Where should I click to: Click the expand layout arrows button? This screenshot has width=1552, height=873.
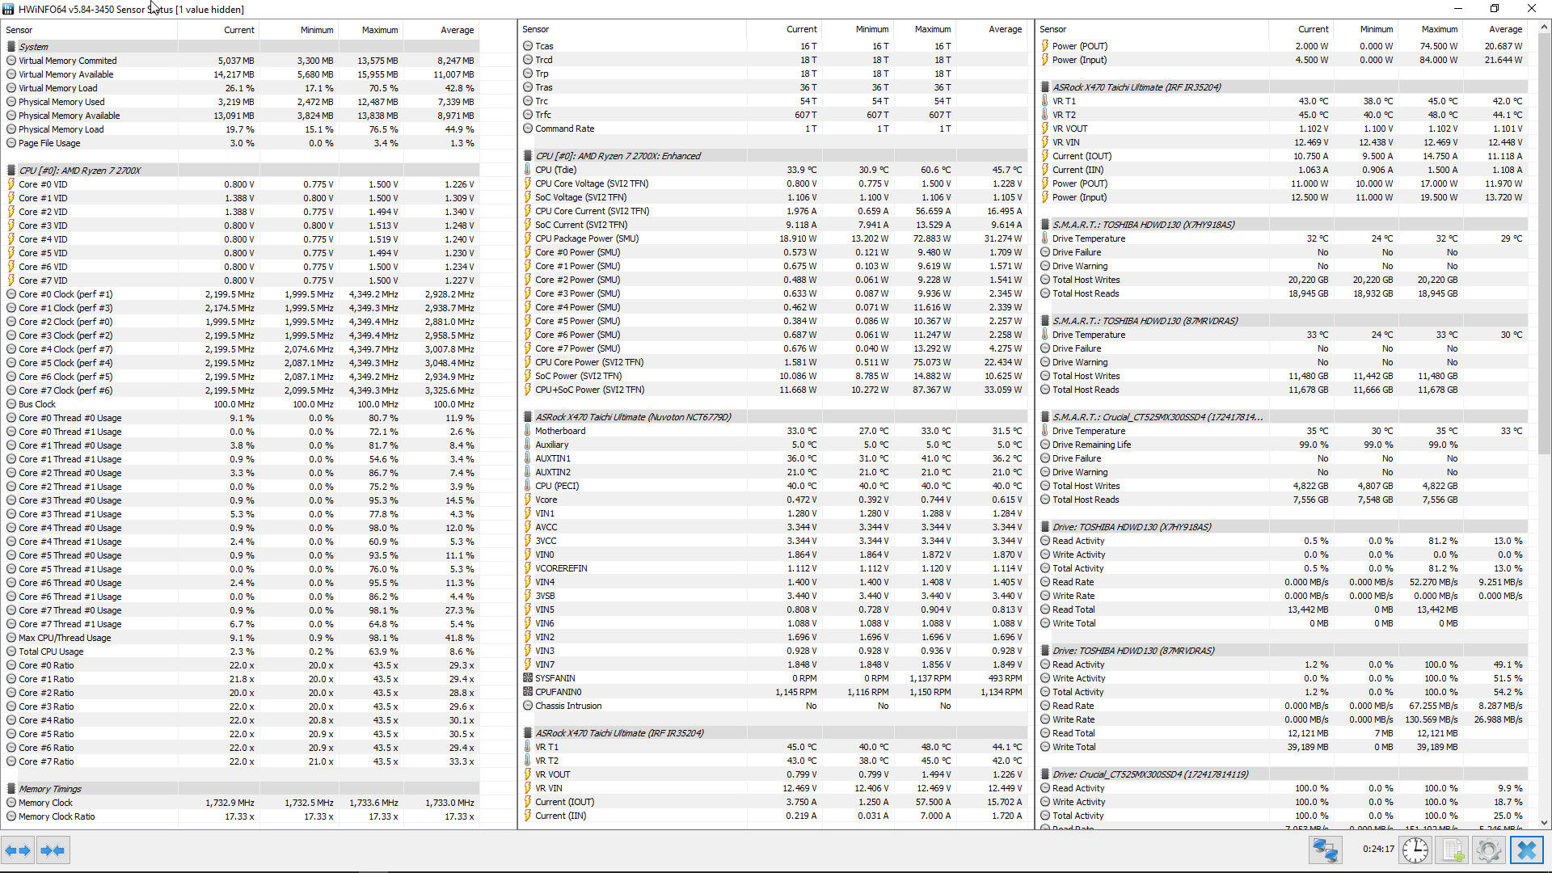point(18,850)
